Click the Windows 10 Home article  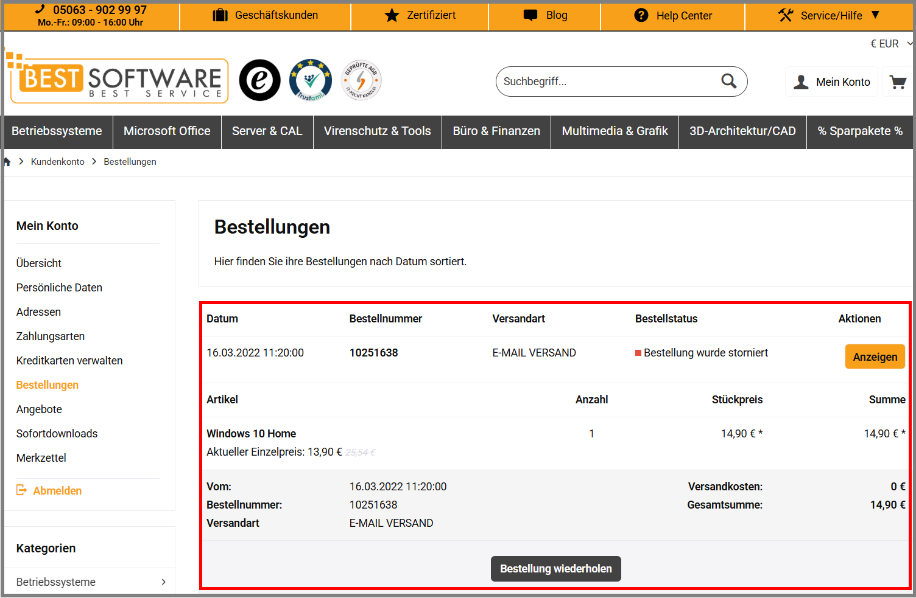pyautogui.click(x=251, y=434)
